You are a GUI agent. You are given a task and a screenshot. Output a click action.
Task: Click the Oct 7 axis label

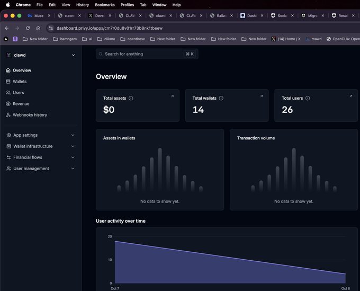tap(115, 288)
